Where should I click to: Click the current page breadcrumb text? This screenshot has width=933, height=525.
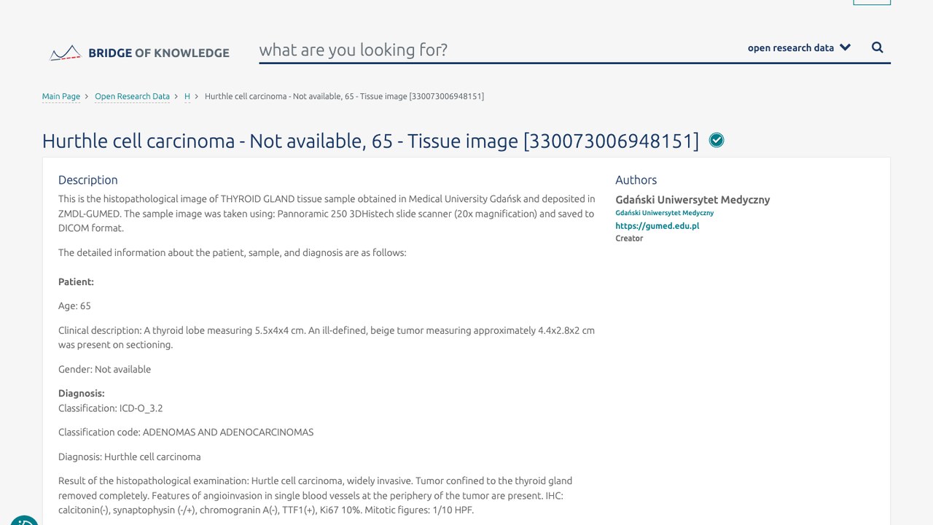[344, 96]
